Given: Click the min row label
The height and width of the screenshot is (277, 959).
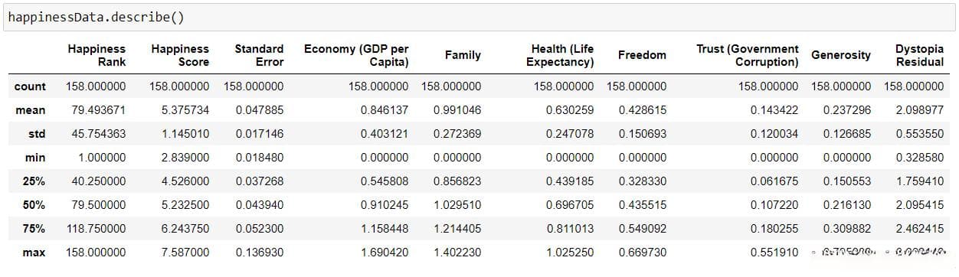Looking at the screenshot, I should (x=35, y=158).
